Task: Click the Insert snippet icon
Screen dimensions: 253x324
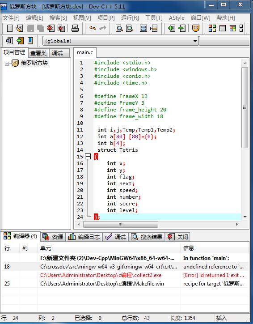Action: (x=9, y=41)
